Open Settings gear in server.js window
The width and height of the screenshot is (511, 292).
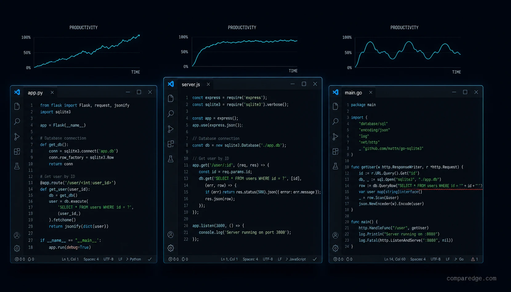pos(171,248)
